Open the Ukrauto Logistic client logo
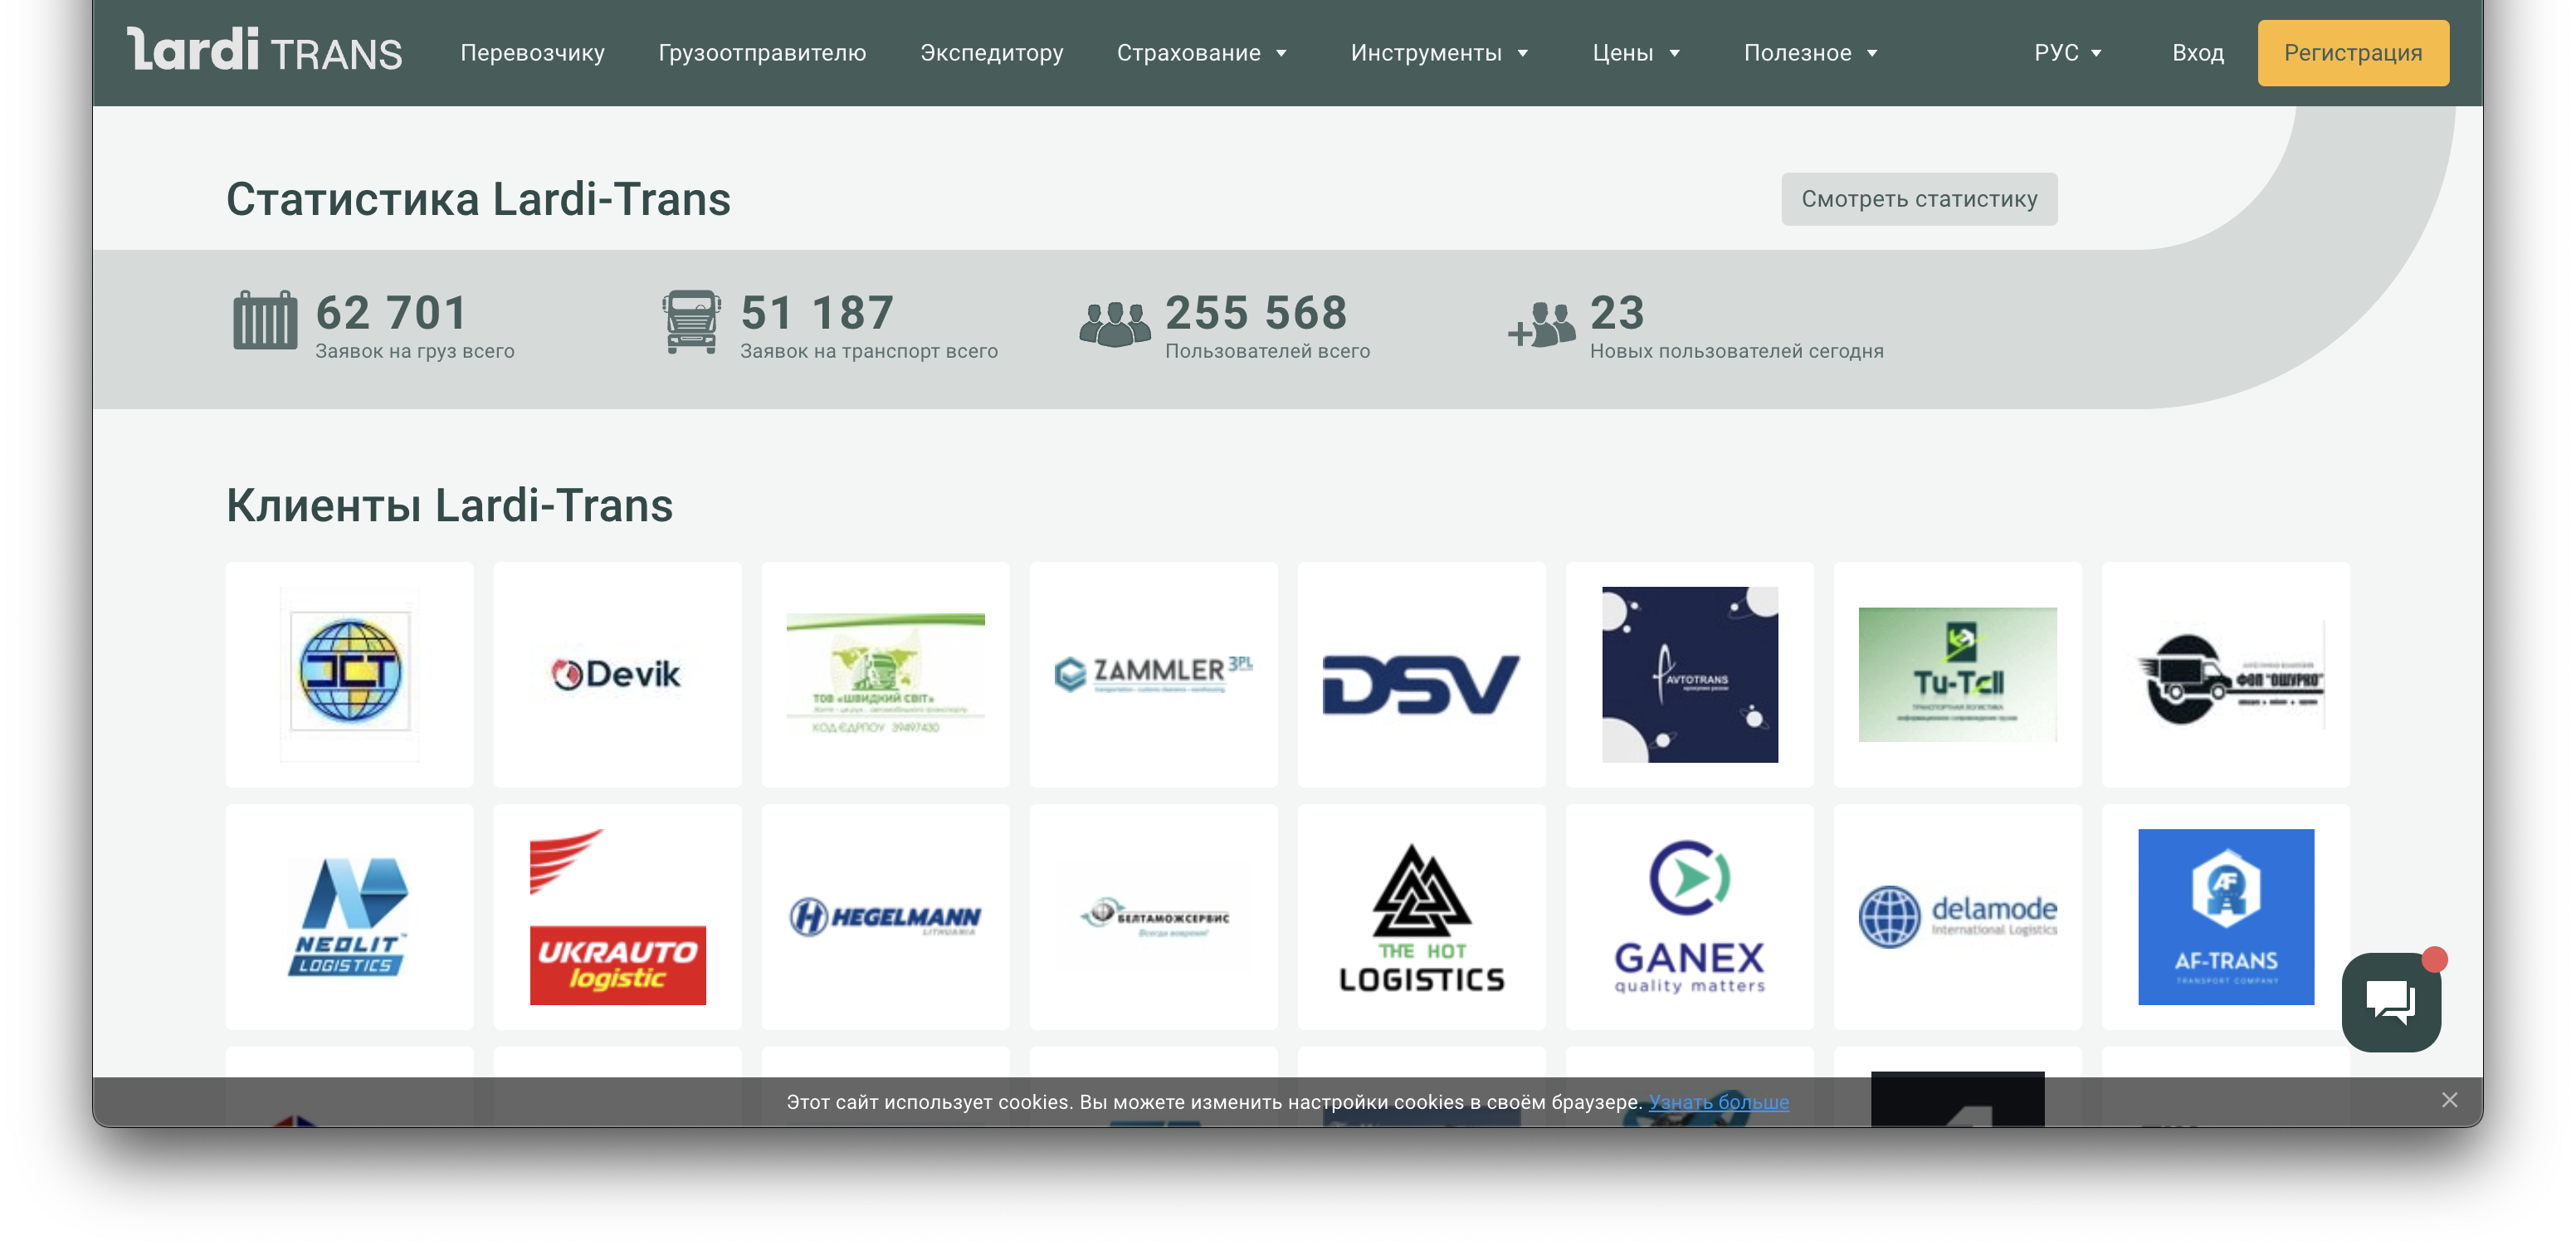 pos(617,917)
